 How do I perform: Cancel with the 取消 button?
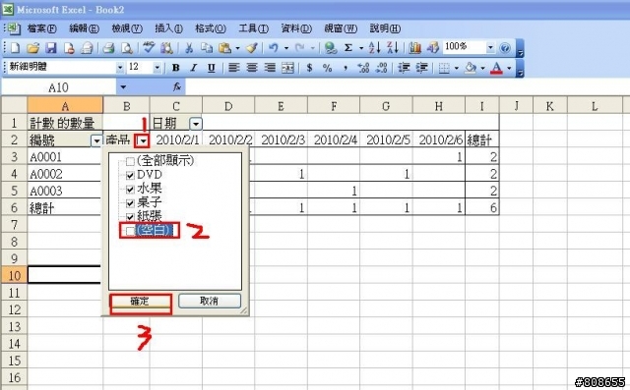click(x=210, y=301)
